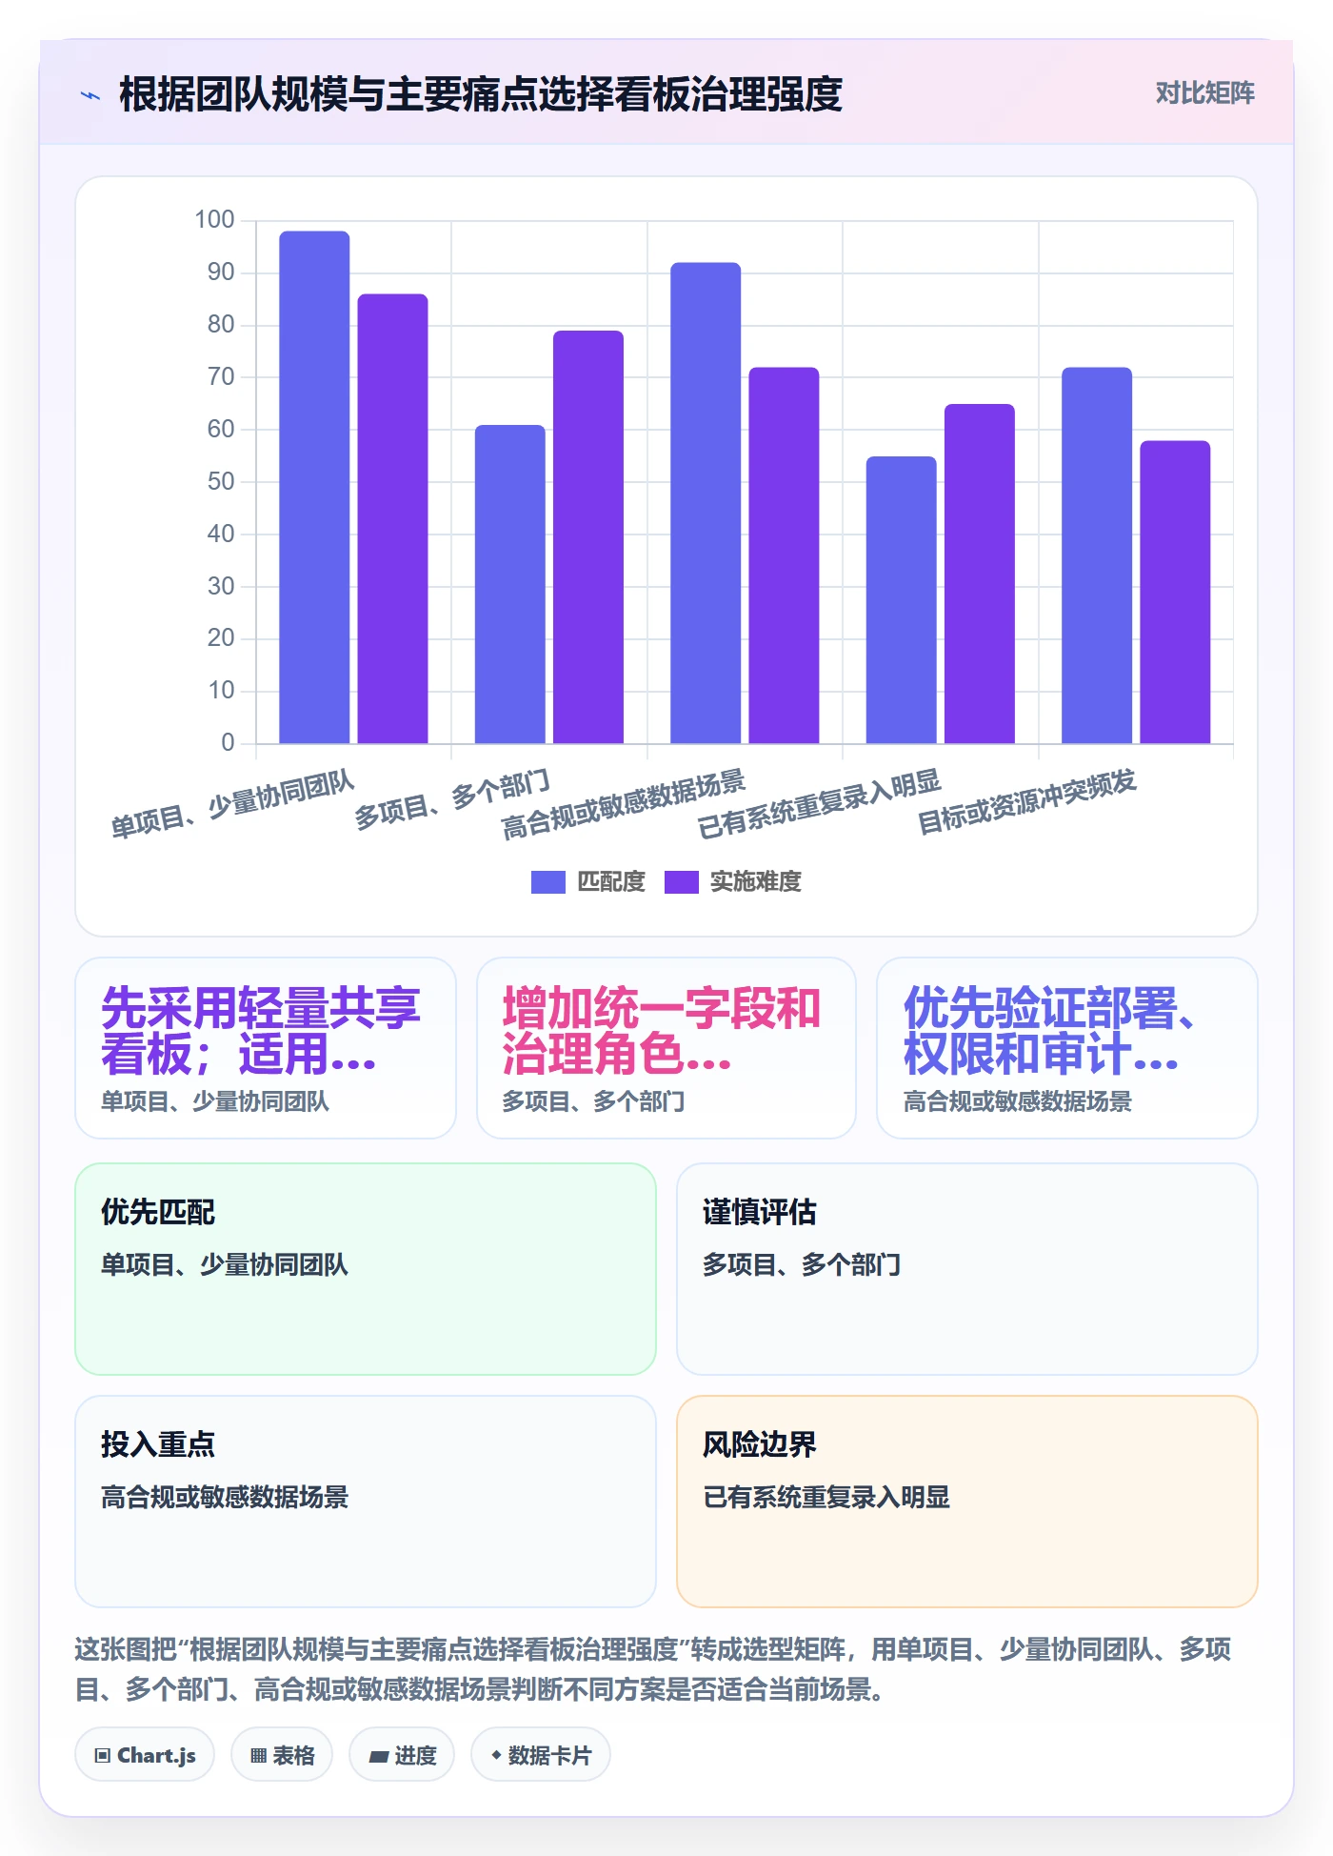Click 实施难度 bar for 单项目、少量协同团队
The width and height of the screenshot is (1333, 1856).
392,518
